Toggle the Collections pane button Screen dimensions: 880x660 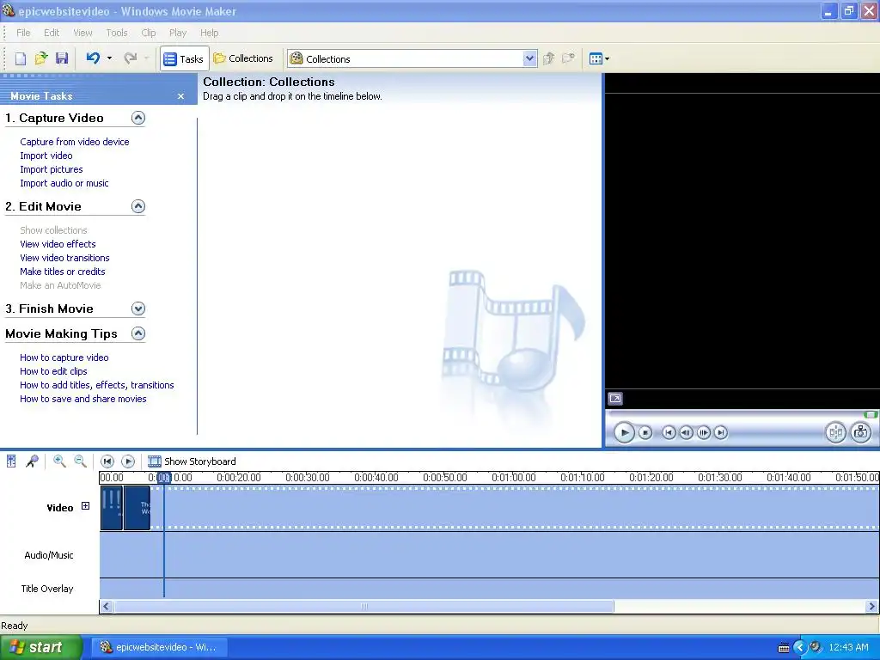(243, 58)
